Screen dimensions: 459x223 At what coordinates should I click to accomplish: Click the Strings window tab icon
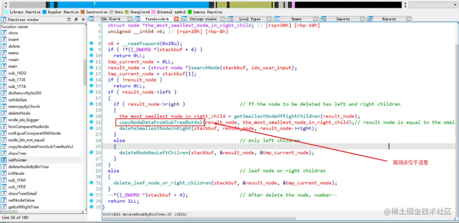click(184, 19)
